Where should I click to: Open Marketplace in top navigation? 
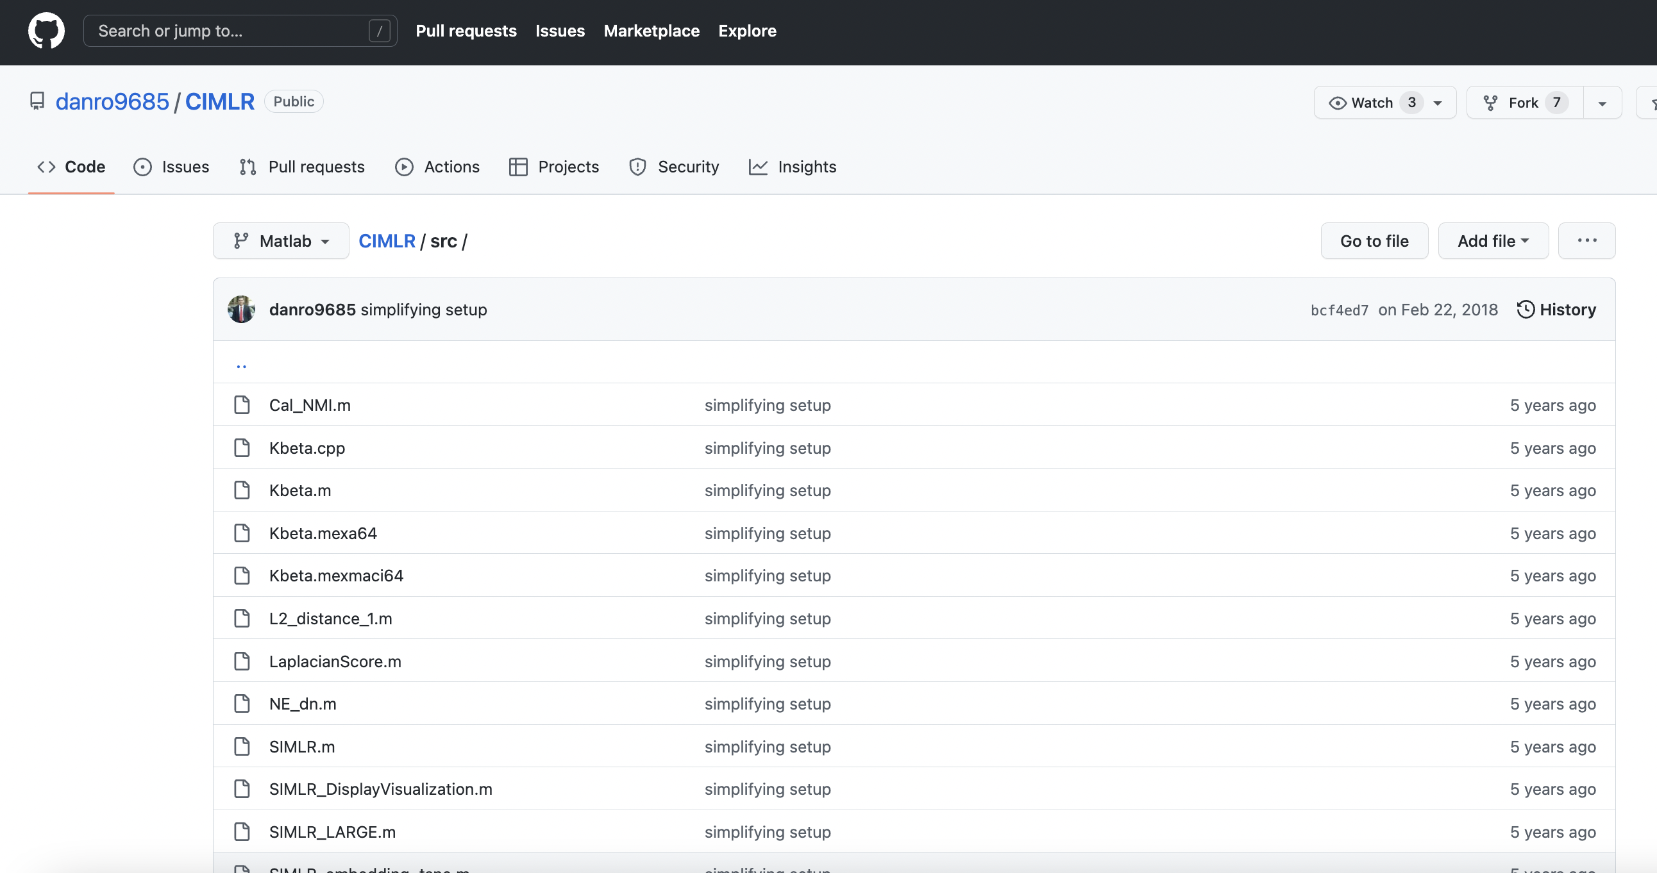point(651,30)
